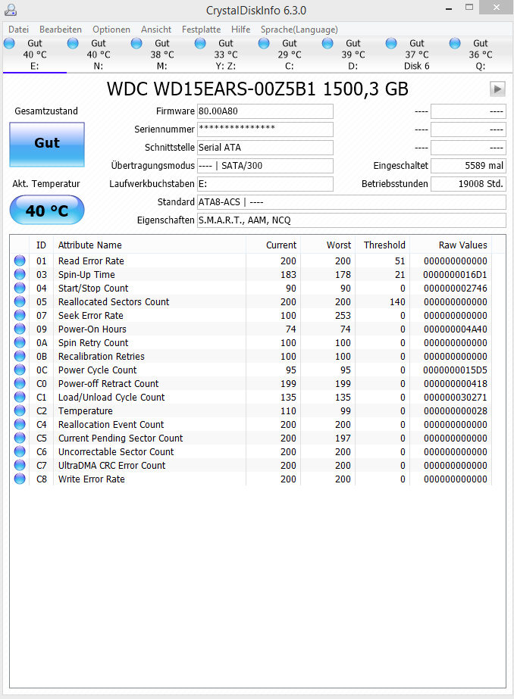Select the Power-On Hours attribute name
The width and height of the screenshot is (514, 699).
click(x=92, y=329)
